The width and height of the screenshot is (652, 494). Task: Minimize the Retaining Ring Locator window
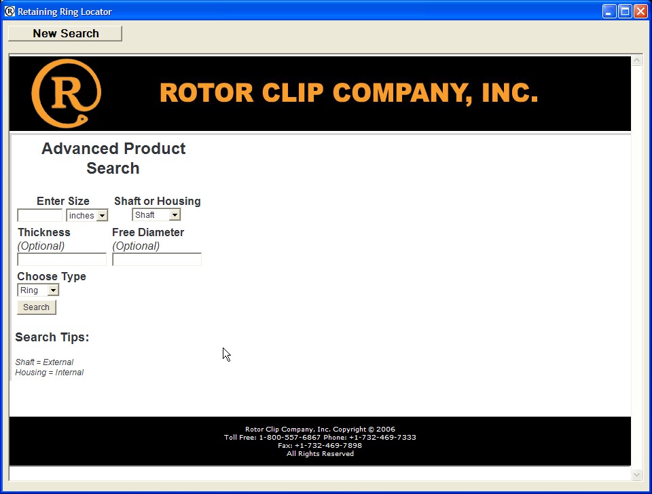tap(609, 12)
